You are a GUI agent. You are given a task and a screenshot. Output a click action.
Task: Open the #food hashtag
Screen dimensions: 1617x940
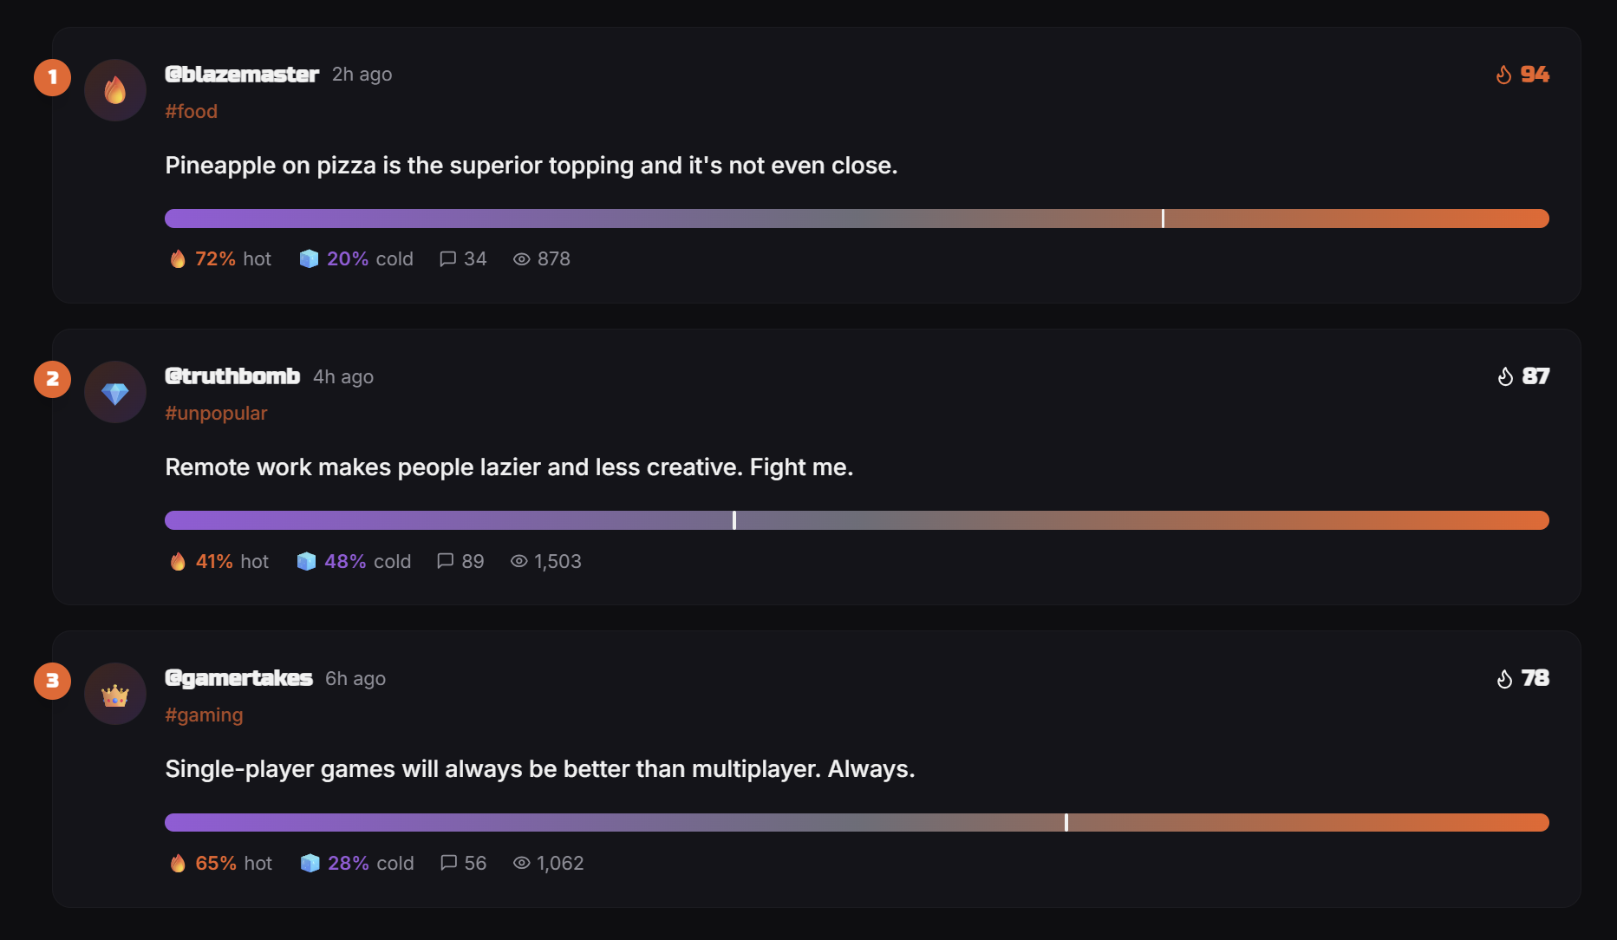[x=192, y=111]
